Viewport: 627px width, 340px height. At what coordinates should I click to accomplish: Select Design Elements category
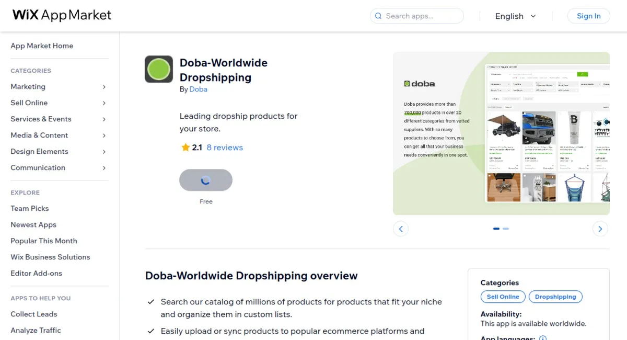pos(39,151)
